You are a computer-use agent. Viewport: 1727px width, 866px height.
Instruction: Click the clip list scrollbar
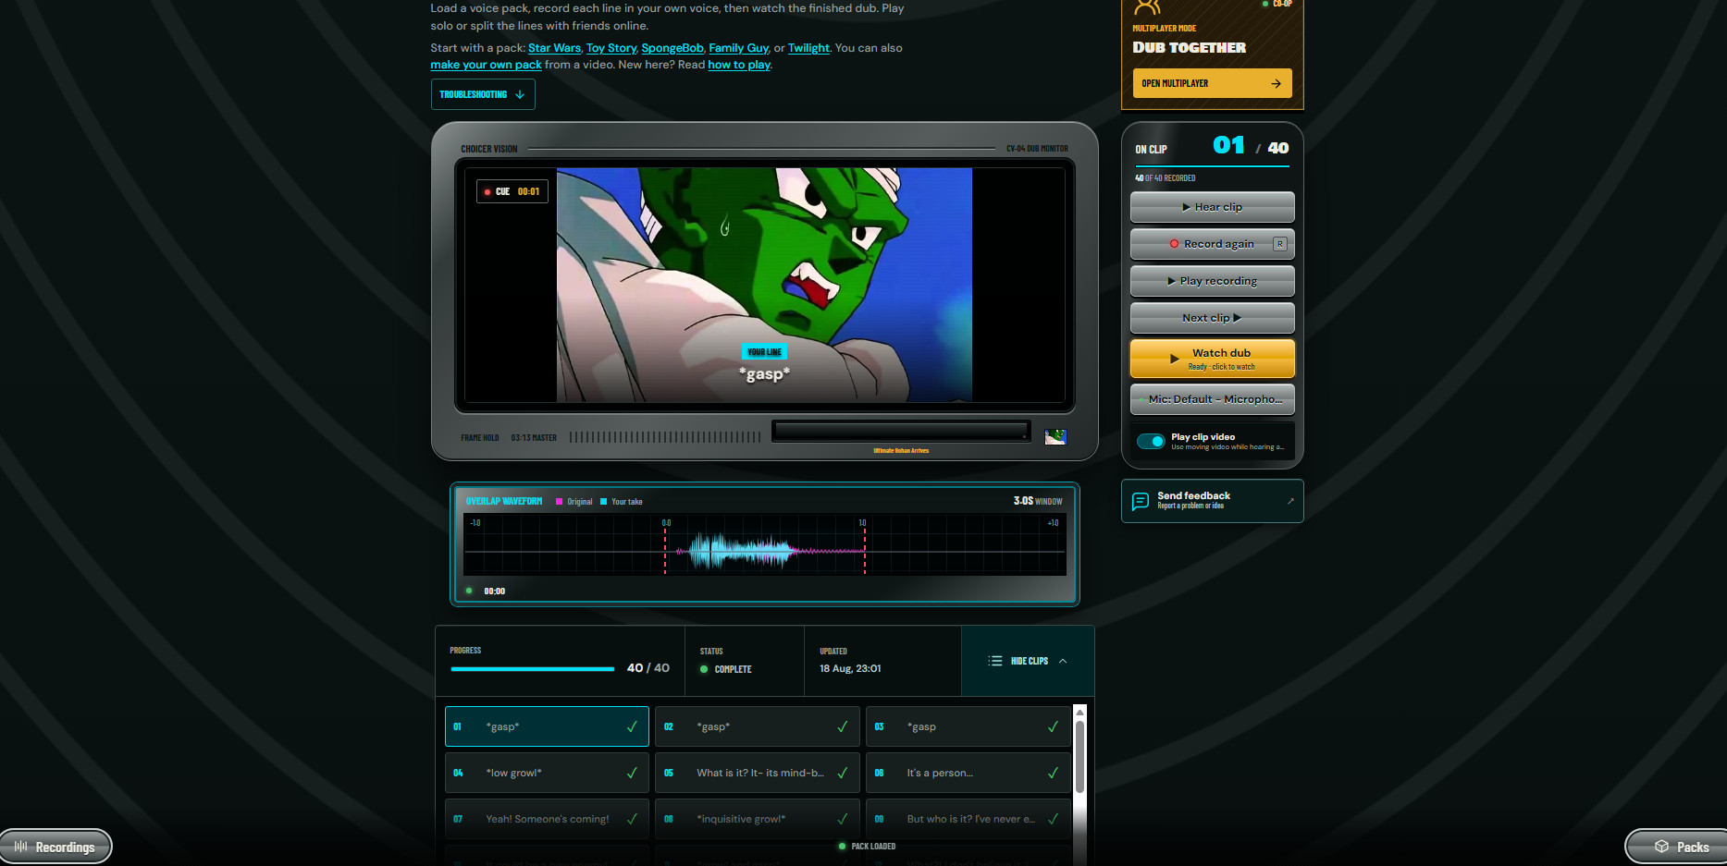1079,756
